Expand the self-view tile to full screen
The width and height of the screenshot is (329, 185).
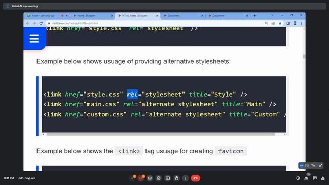pos(321,165)
